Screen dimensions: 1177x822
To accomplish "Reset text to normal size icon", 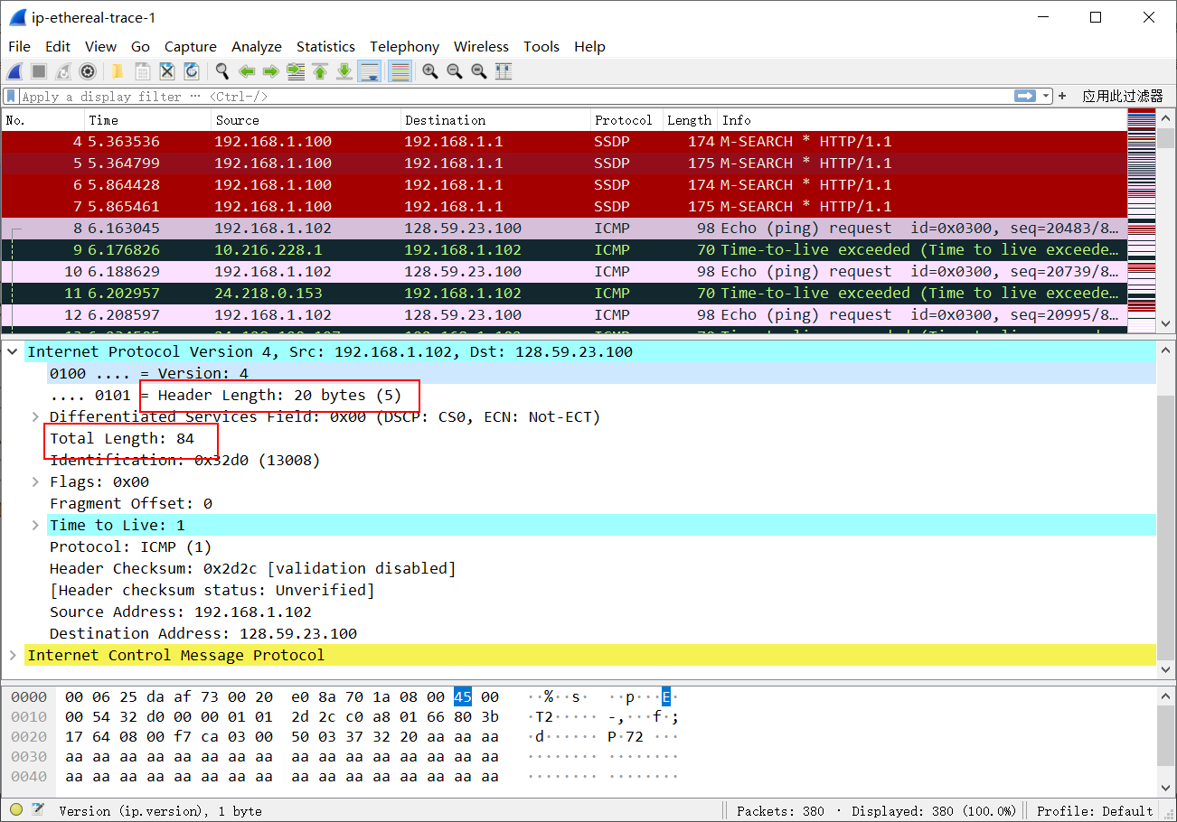I will (479, 71).
